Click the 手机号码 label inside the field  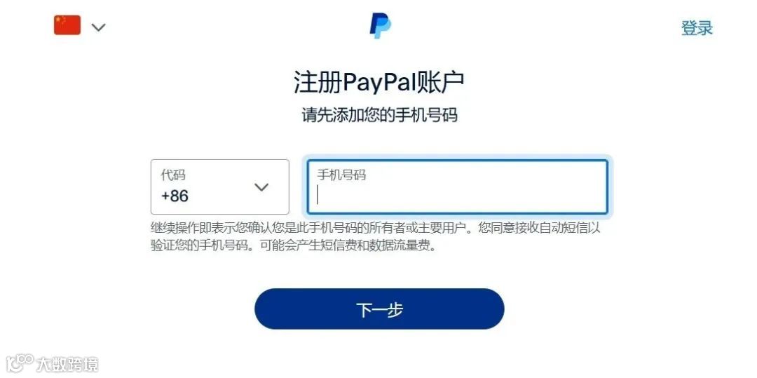pyautogui.click(x=341, y=175)
